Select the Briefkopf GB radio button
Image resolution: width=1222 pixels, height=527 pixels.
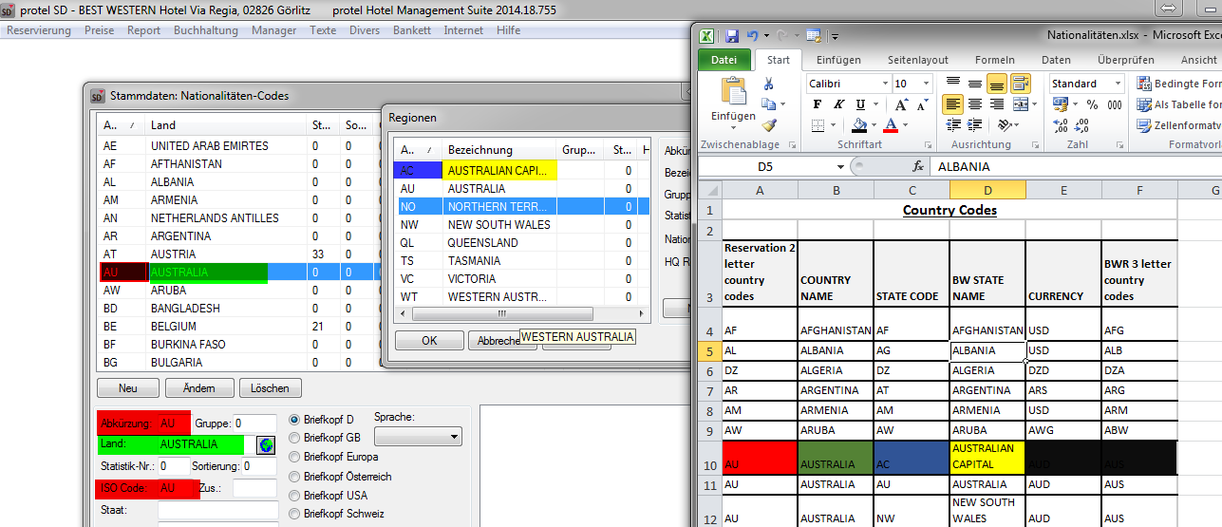click(x=293, y=438)
